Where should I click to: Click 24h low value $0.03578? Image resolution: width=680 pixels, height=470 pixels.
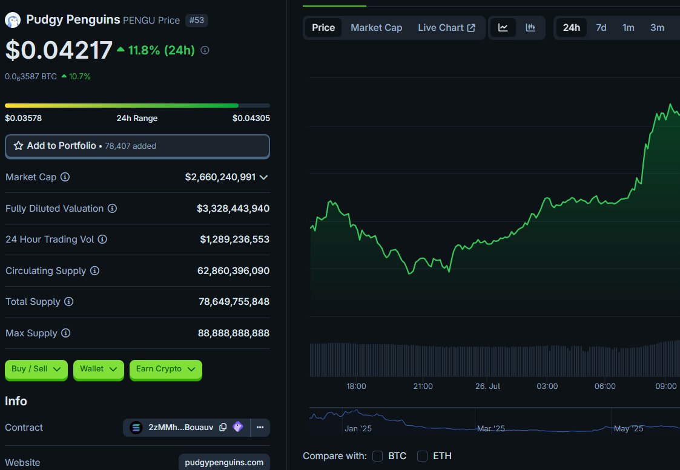point(24,119)
